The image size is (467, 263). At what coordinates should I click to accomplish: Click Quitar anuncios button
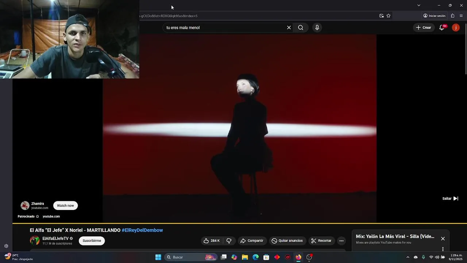point(287,241)
